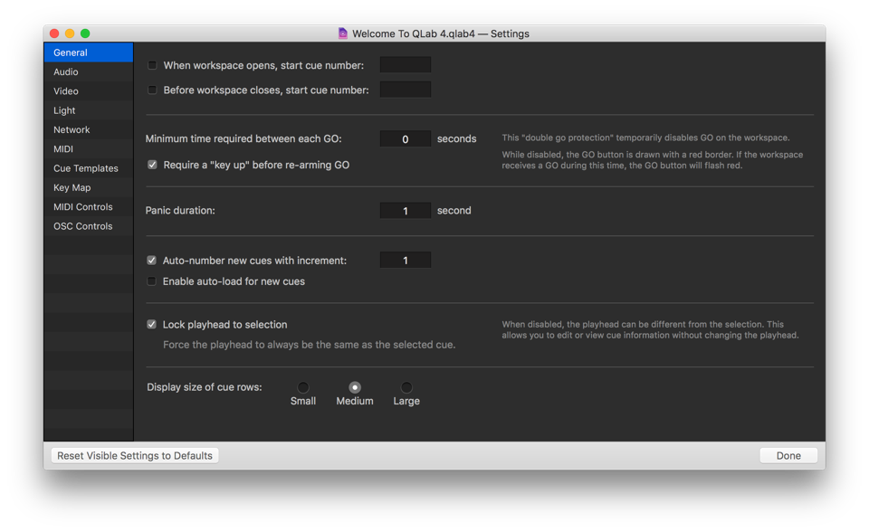This screenshot has height=532, width=869.
Task: Toggle 'Before workspace closes' start cue checkbox
Action: (x=152, y=90)
